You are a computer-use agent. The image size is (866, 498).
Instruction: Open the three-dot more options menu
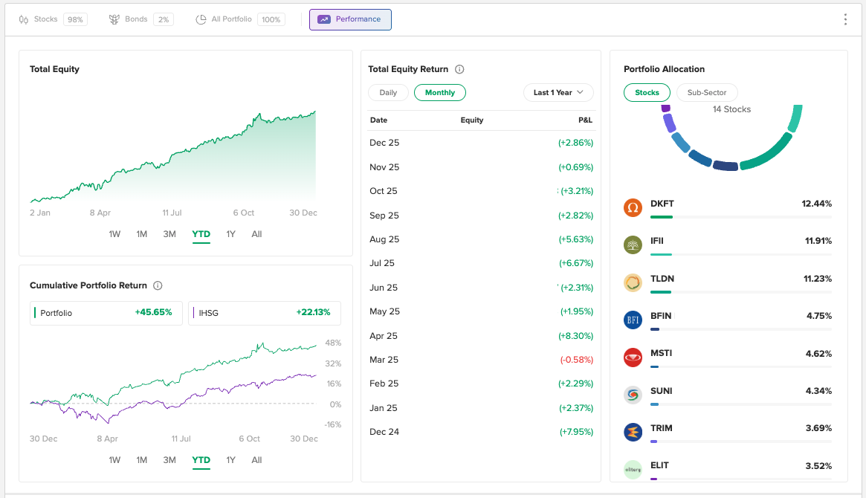pyautogui.click(x=845, y=19)
